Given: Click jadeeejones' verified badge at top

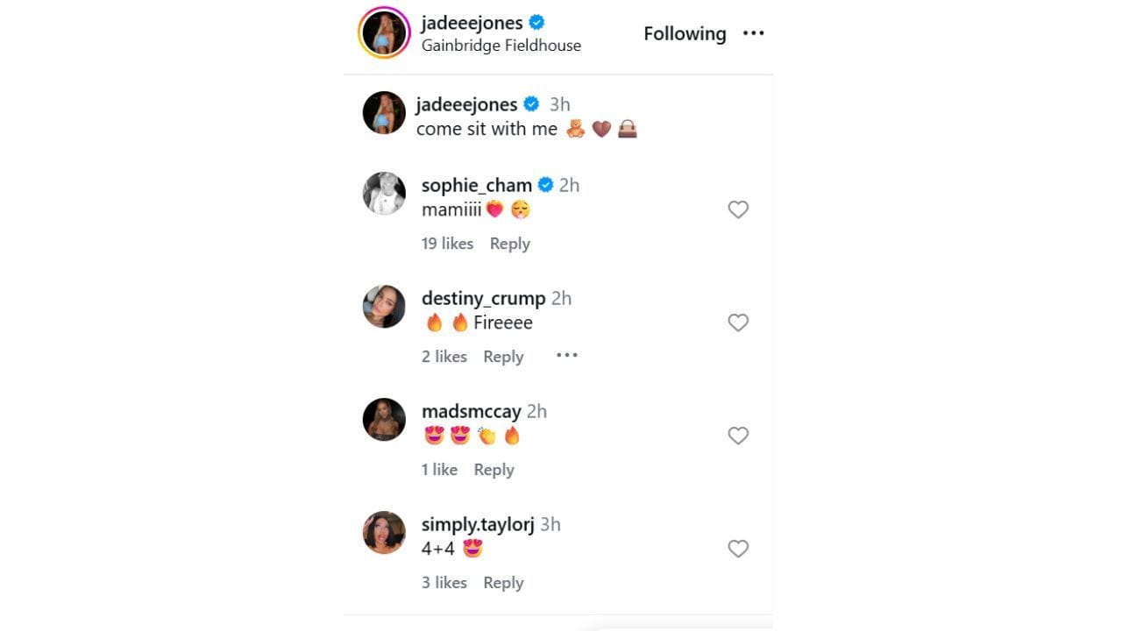Looking at the screenshot, I should [x=536, y=22].
